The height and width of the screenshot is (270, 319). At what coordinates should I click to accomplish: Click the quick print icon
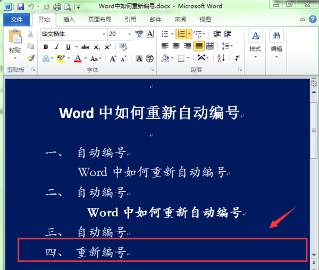[x=57, y=7]
